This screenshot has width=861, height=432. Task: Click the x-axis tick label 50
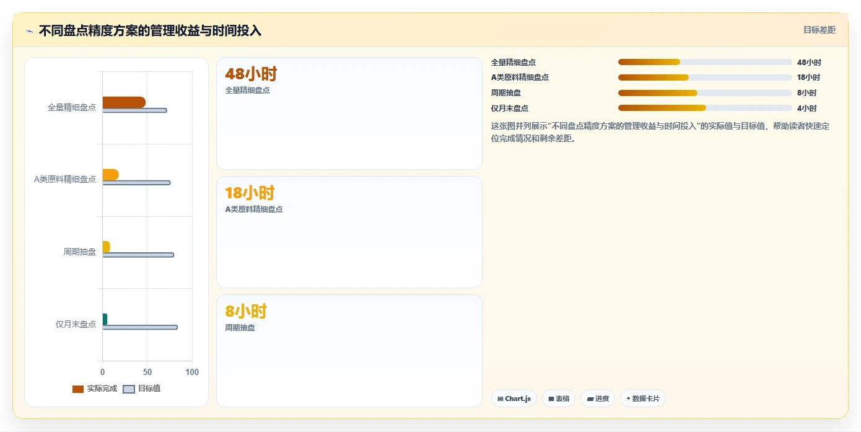pyautogui.click(x=147, y=372)
